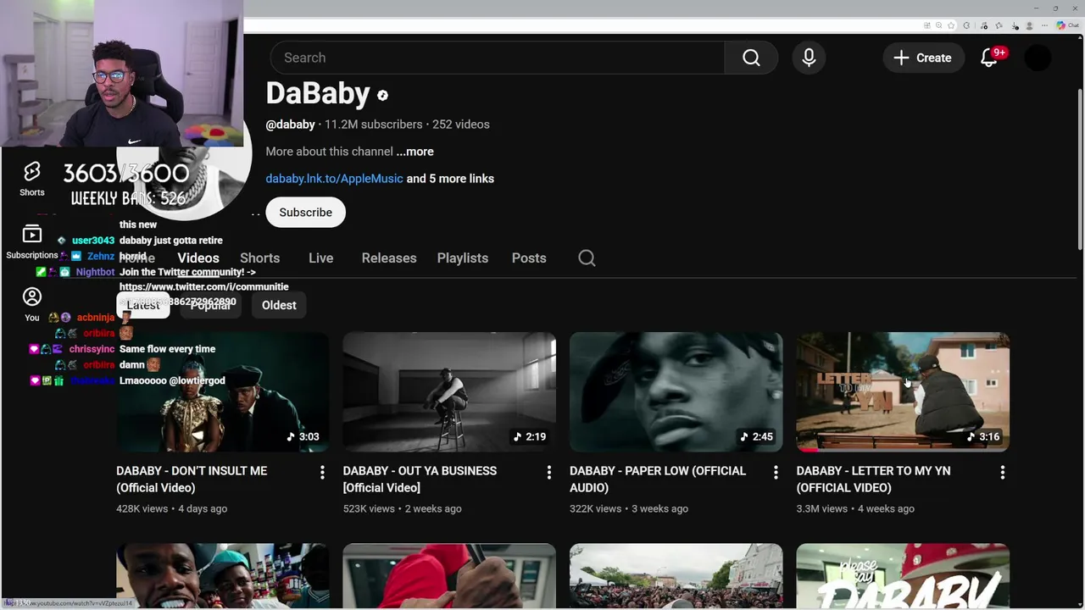Viewport: 1085px width, 610px height.
Task: Open DABABY - LETTER TO MY YN title
Action: click(873, 480)
